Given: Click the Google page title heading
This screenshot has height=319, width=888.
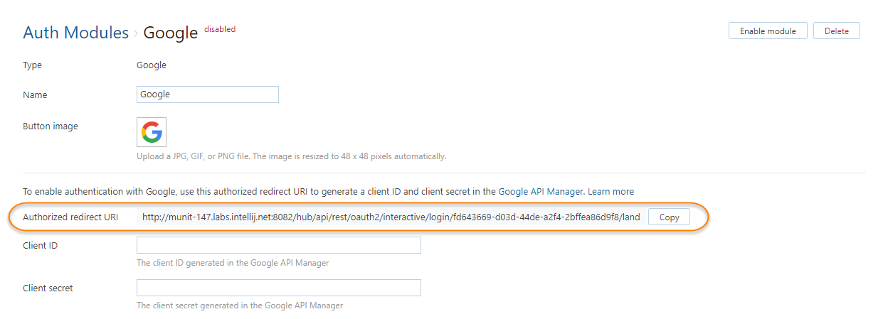Looking at the screenshot, I should pos(171,33).
